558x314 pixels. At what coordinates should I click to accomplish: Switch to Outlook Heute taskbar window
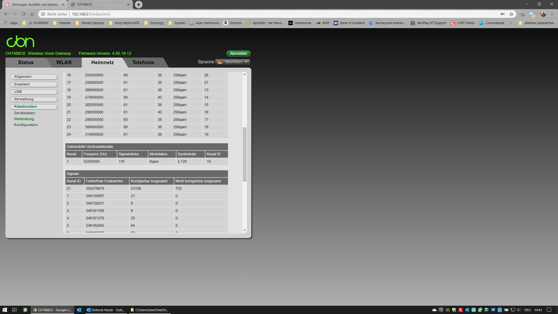click(x=106, y=310)
